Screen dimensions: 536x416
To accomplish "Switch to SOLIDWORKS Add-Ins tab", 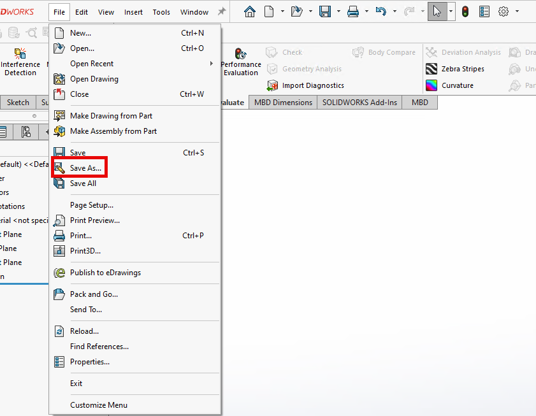I will pyautogui.click(x=359, y=103).
